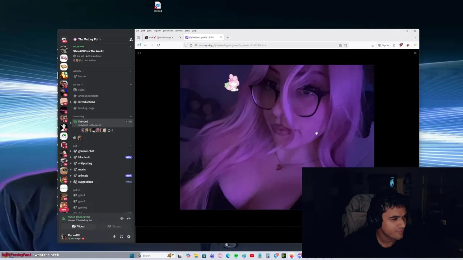Open the introductions channel
The image size is (463, 260).
[102, 102]
